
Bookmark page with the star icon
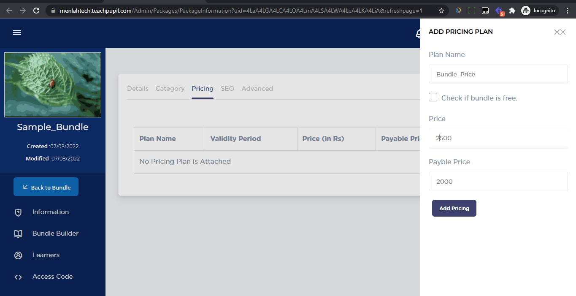(x=441, y=11)
